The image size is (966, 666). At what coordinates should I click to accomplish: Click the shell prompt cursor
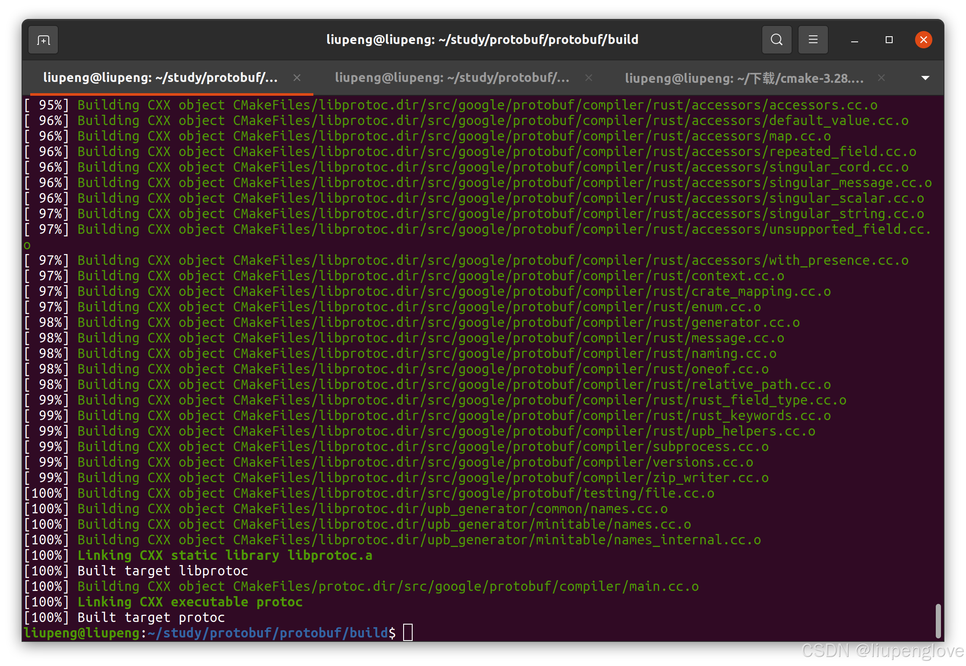click(x=408, y=632)
